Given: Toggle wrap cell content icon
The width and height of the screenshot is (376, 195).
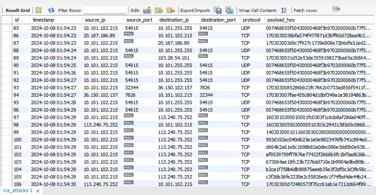Looking at the screenshot, I should 284,10.
